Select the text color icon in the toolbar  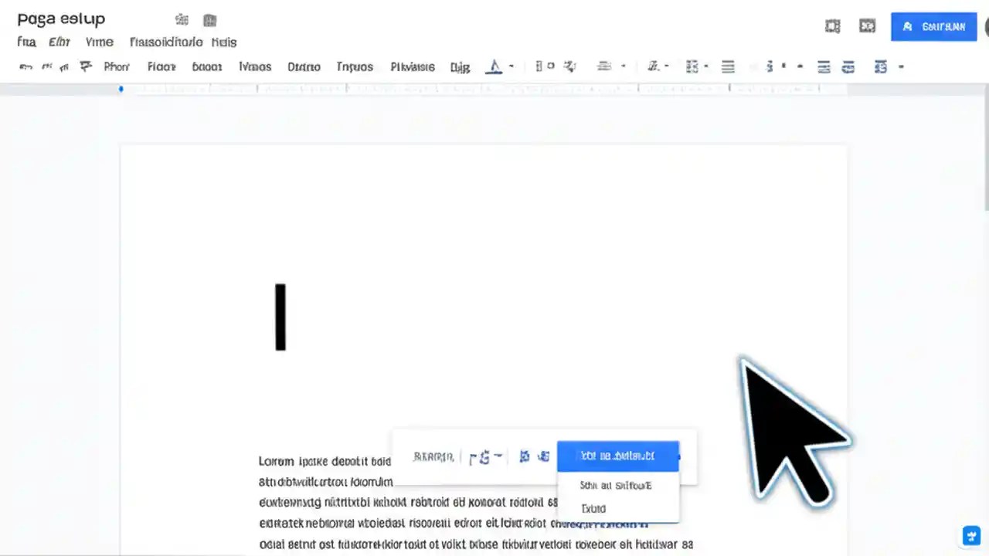coord(494,66)
